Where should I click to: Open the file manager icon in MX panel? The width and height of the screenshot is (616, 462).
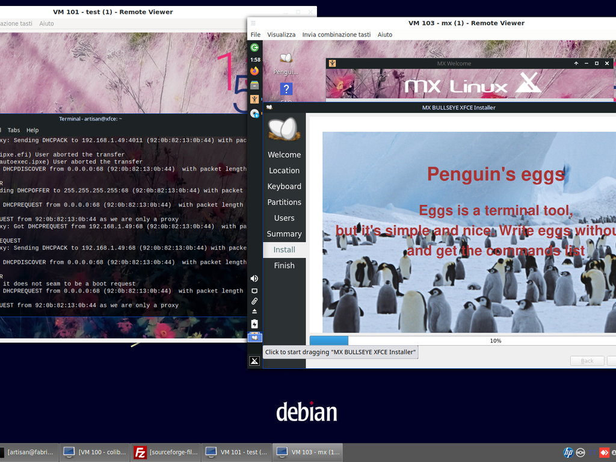click(254, 85)
